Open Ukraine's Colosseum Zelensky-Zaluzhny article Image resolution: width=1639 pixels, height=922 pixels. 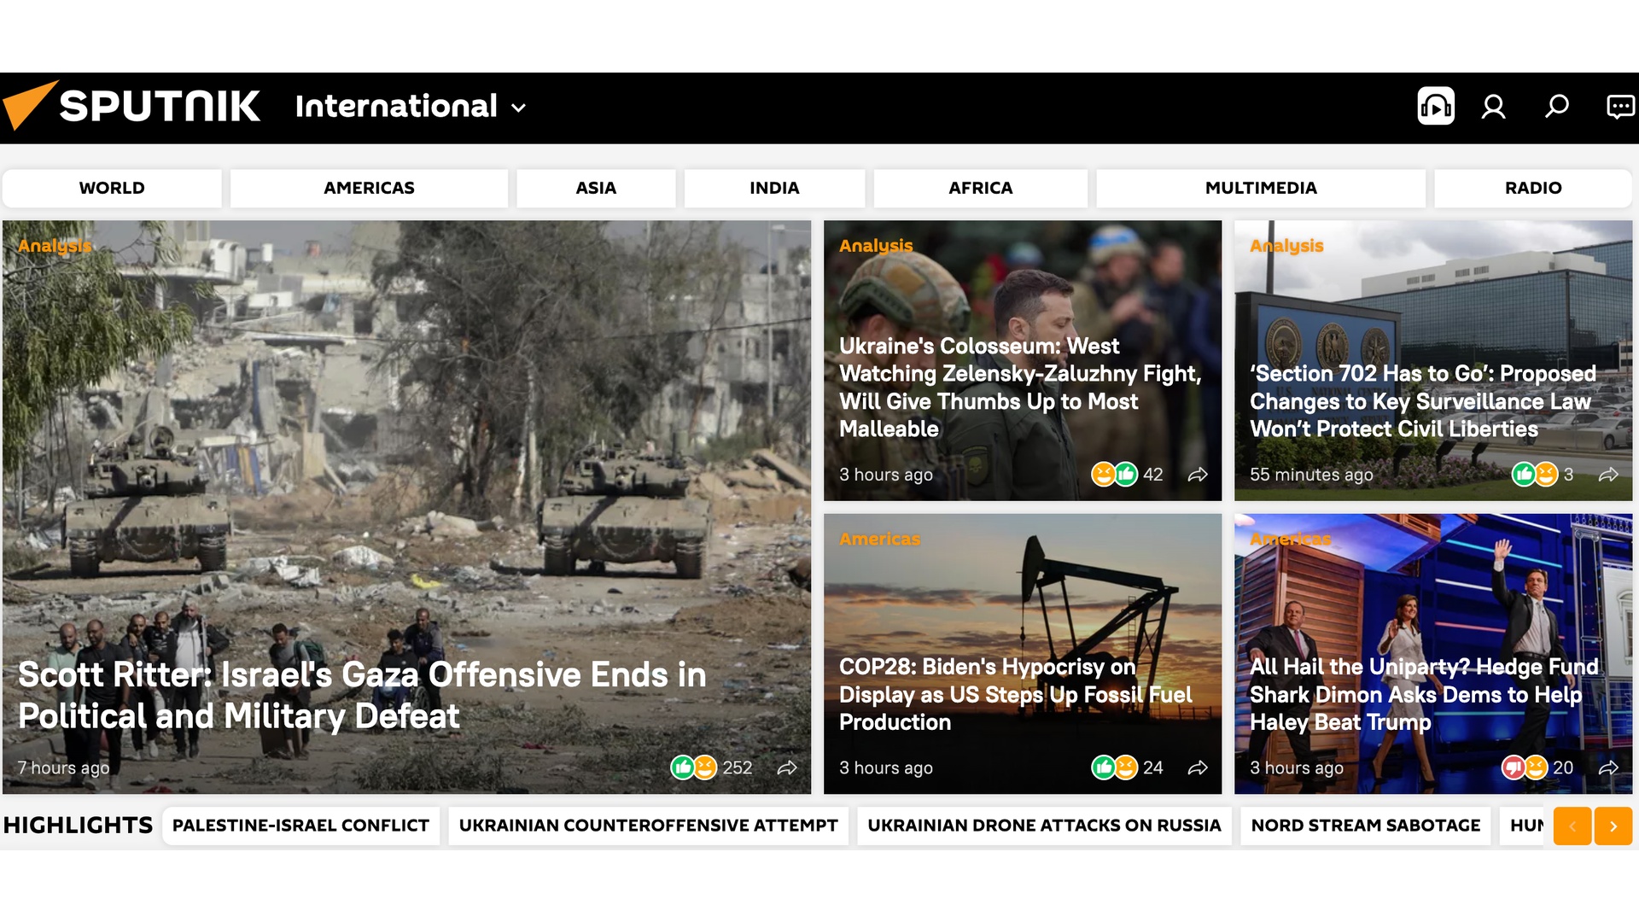pyautogui.click(x=1020, y=388)
